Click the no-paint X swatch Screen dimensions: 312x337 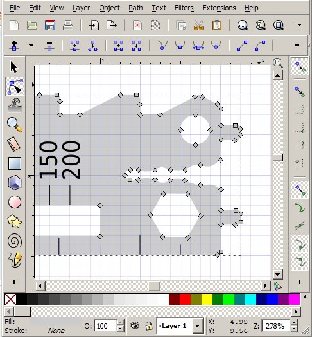[10, 300]
